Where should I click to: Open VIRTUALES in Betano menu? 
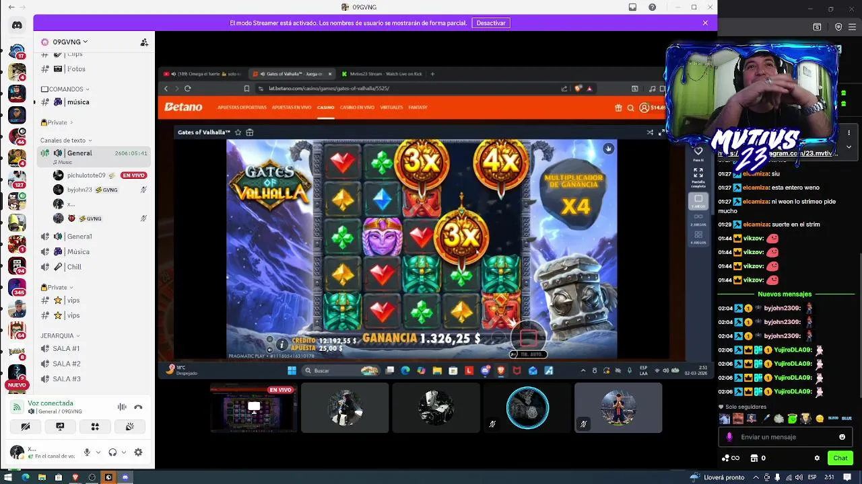pos(391,108)
